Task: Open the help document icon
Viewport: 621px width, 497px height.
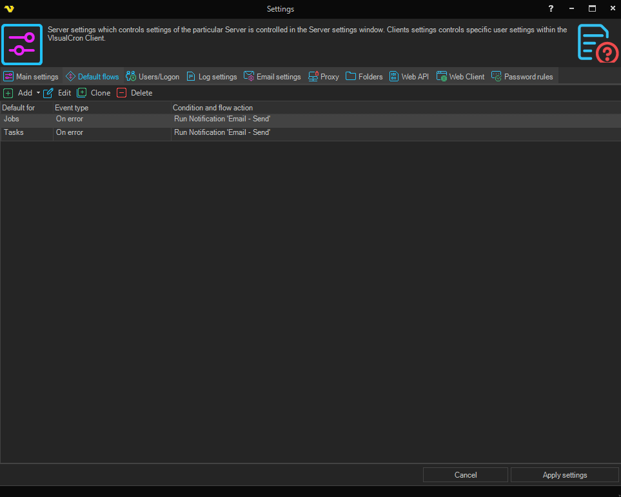Action: [597, 44]
